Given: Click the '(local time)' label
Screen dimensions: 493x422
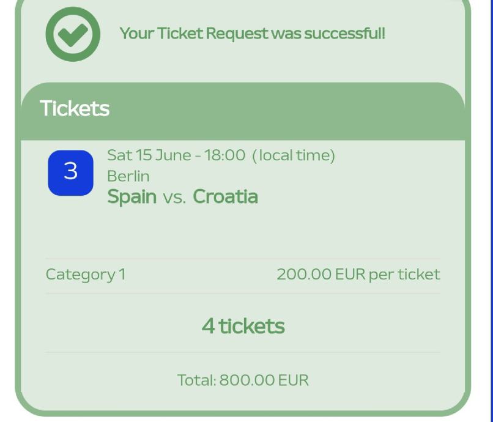Looking at the screenshot, I should coord(294,155).
